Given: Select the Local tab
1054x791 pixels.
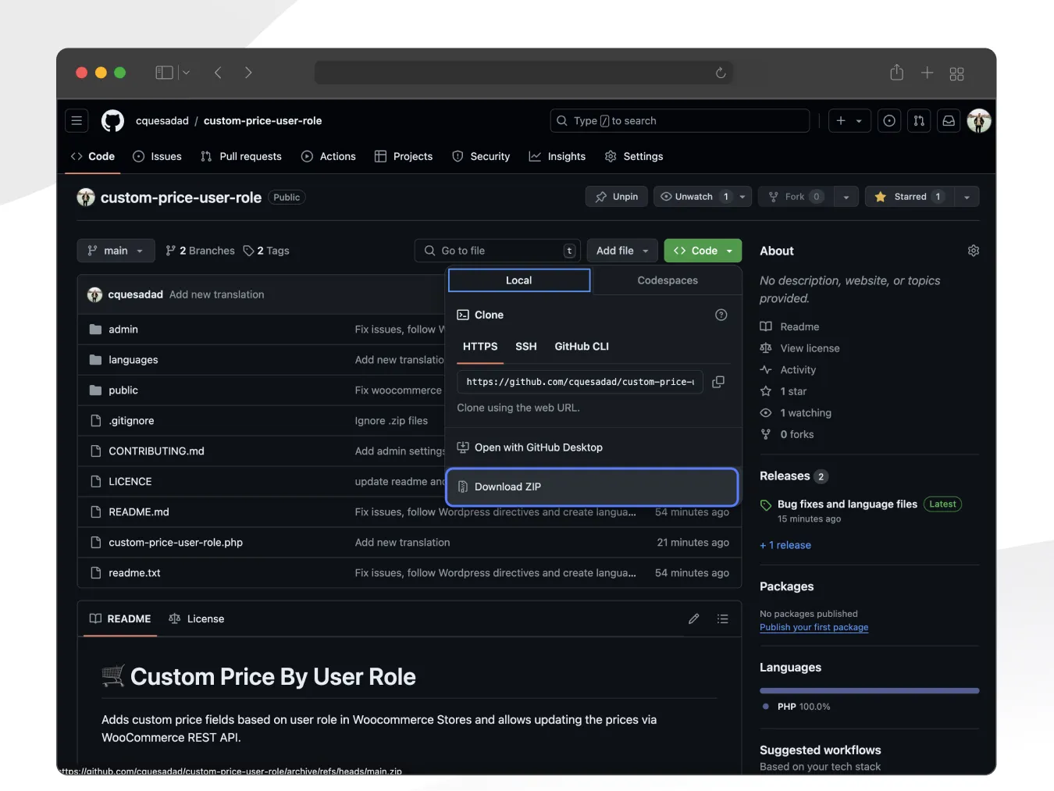Looking at the screenshot, I should click(519, 280).
